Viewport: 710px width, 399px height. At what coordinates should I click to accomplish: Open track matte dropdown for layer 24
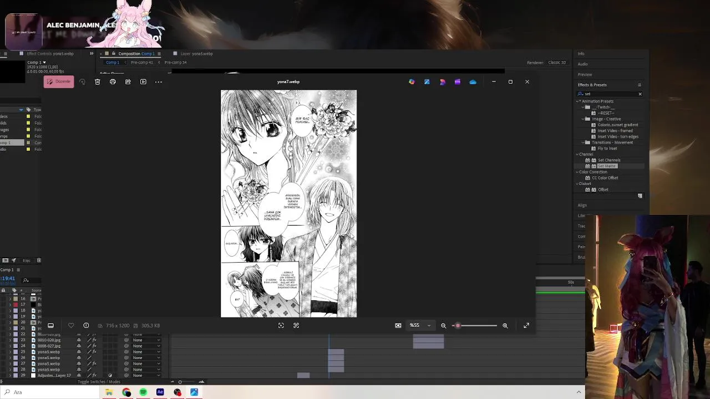coord(146,346)
